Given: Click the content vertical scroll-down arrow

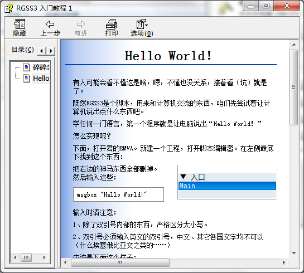Looking at the screenshot, I should [294, 253].
